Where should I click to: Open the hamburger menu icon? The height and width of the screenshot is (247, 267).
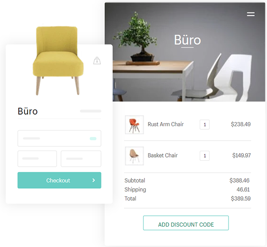pos(251,14)
